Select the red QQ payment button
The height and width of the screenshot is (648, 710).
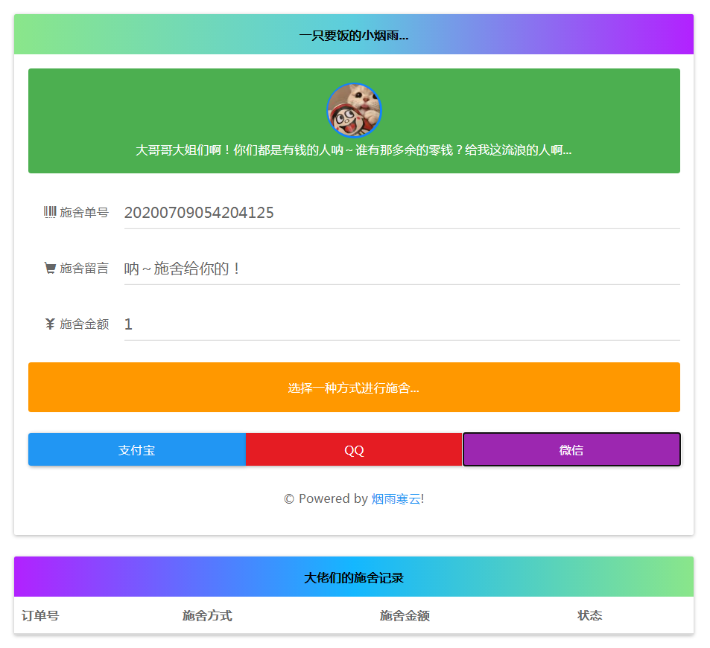pos(354,449)
